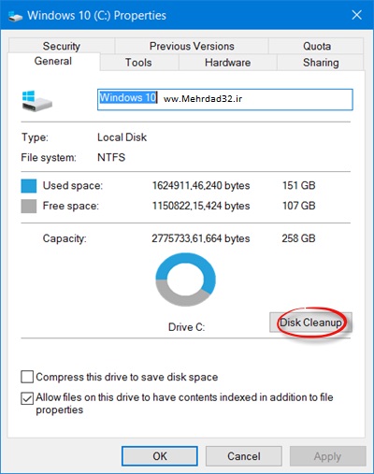Click the gray Free space color square
This screenshot has height=474, width=374.
pos(29,207)
